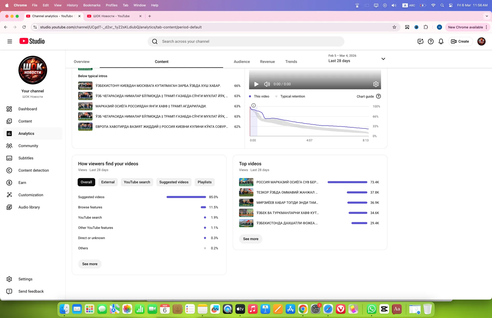
Task: Click thumbnail of МИРЗИЁЕВ ХАБАР ТОПДИ video
Action: 246,203
